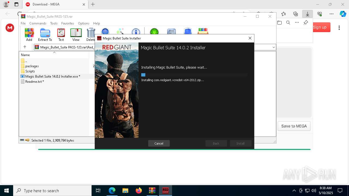Open WinRAR Tools menu
Image resolution: width=349 pixels, height=196 pixels.
[x=54, y=23]
